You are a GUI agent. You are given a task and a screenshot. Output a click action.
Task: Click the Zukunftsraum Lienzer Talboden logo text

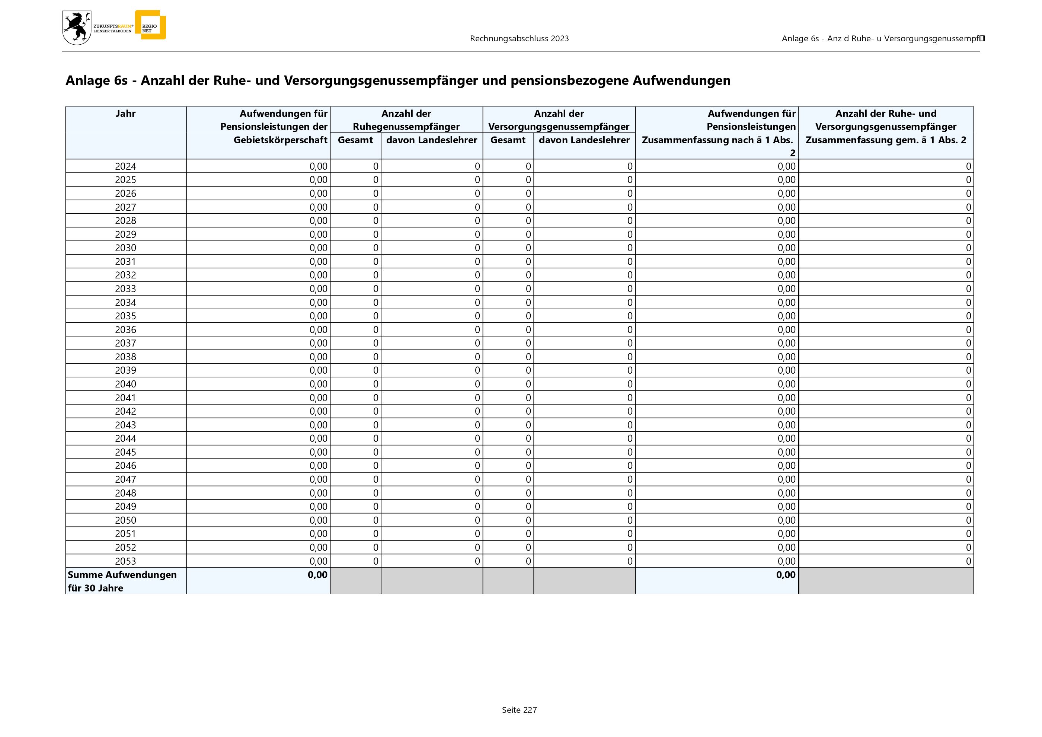click(113, 29)
